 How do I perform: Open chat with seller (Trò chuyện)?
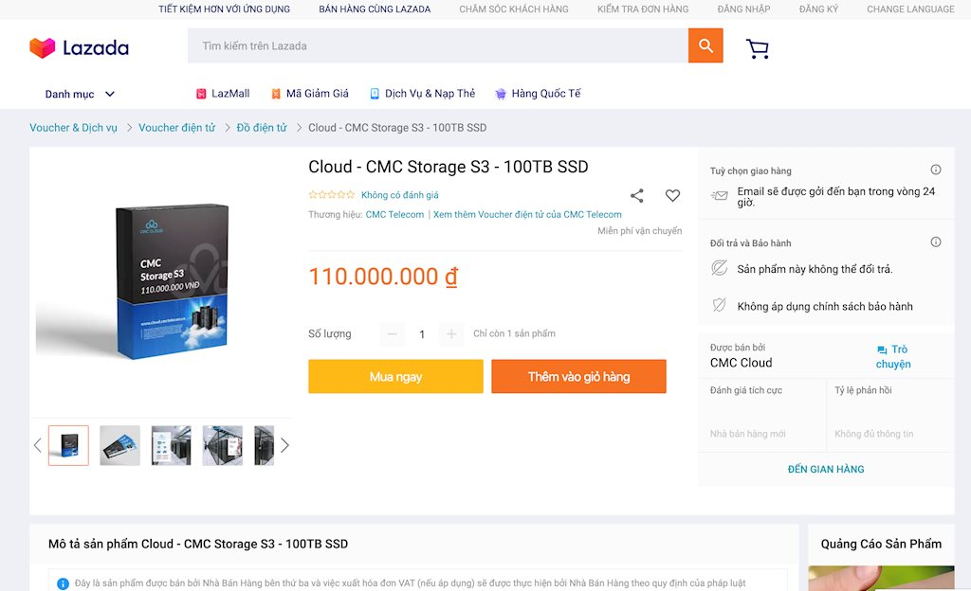coord(892,356)
